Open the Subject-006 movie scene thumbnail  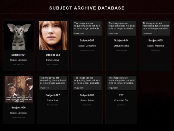pos(19,89)
